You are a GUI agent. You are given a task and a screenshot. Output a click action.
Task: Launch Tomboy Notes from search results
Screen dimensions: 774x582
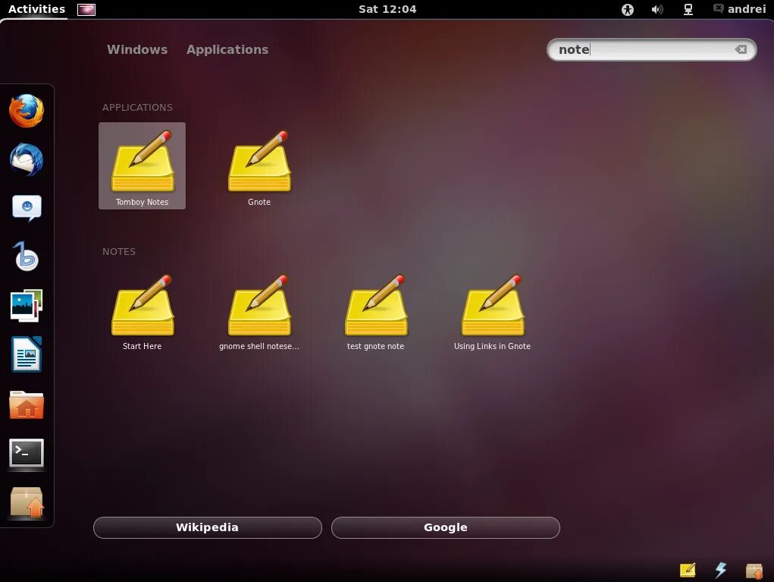click(x=142, y=162)
